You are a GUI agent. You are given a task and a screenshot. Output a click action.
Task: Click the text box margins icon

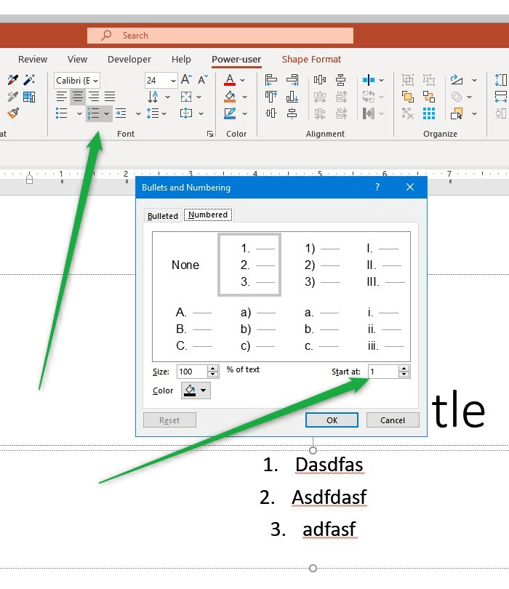tap(186, 97)
